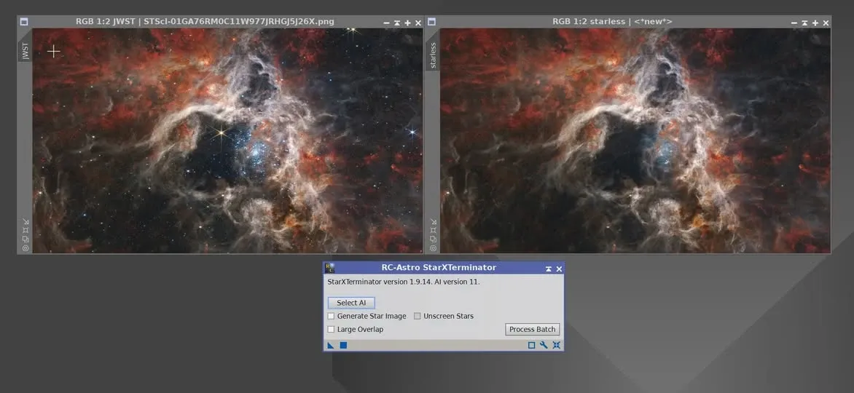The height and width of the screenshot is (393, 854).
Task: Shade the starless image window
Action: (x=804, y=23)
